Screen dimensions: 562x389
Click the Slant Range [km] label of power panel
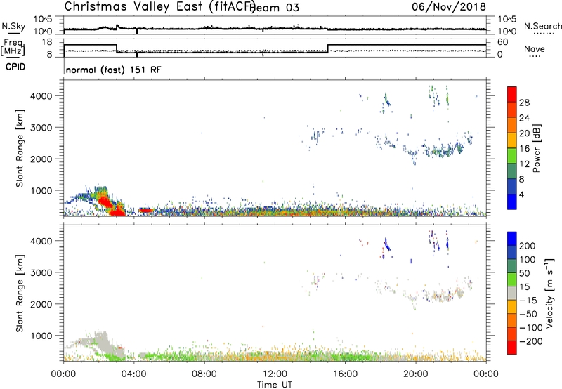click(x=20, y=148)
